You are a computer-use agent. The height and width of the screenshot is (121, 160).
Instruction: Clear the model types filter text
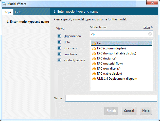[x=150, y=34]
